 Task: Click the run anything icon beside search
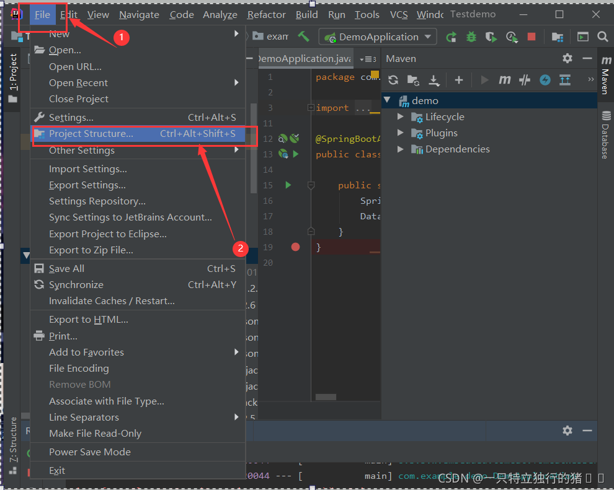pos(582,37)
